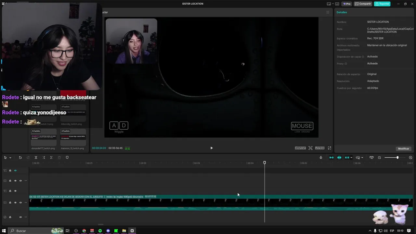Zoom in the timeline with plus icon
This screenshot has height=234, width=416.
(x=410, y=158)
